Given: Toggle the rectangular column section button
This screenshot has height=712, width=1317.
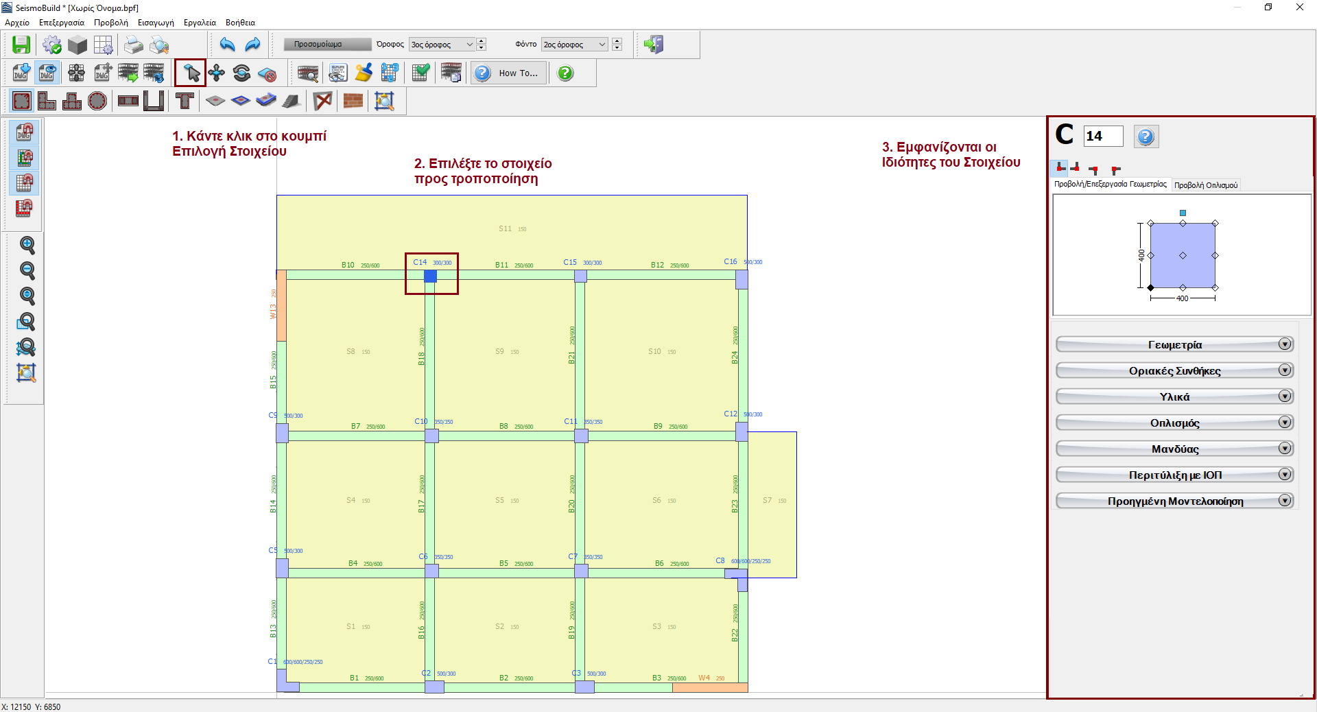Looking at the screenshot, I should (x=22, y=101).
